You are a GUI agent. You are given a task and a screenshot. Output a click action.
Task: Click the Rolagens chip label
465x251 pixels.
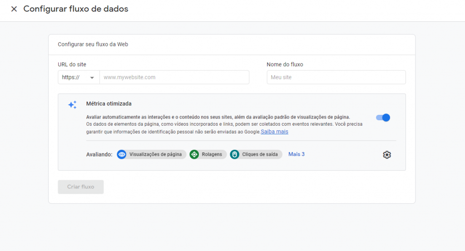[212, 154]
